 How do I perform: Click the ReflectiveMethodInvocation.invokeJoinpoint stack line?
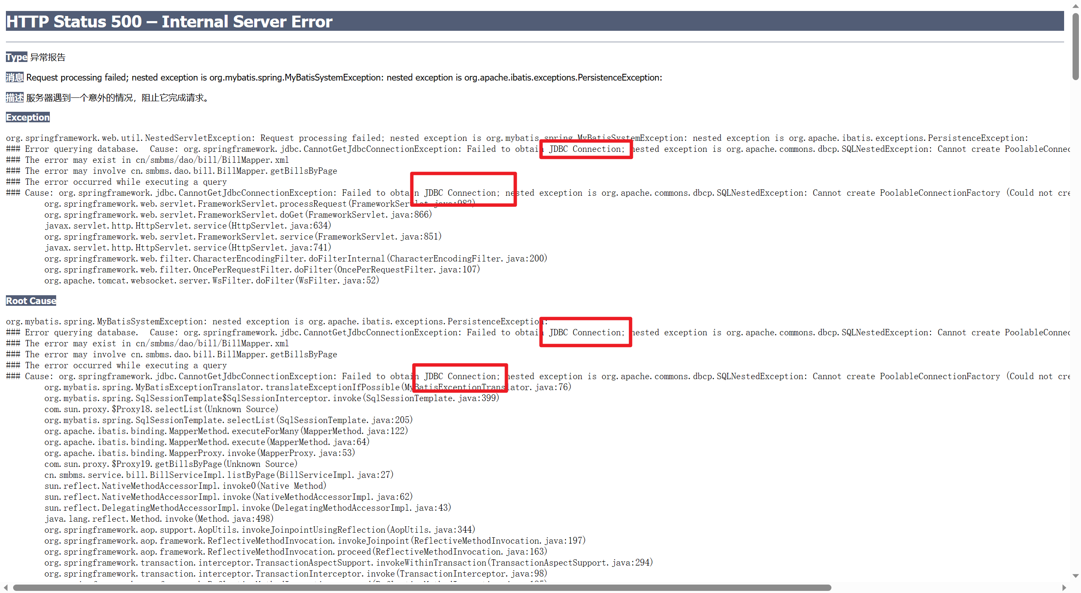tap(315, 541)
